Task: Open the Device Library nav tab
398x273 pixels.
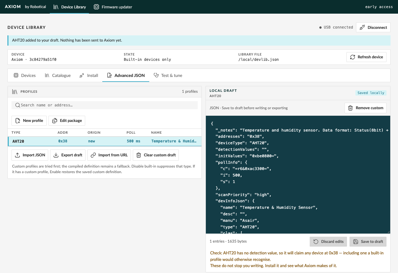Action: point(69,7)
